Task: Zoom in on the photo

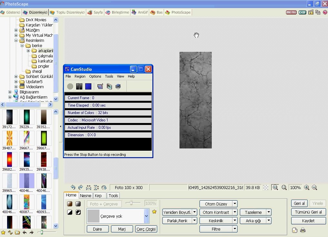Action: [x=307, y=187]
